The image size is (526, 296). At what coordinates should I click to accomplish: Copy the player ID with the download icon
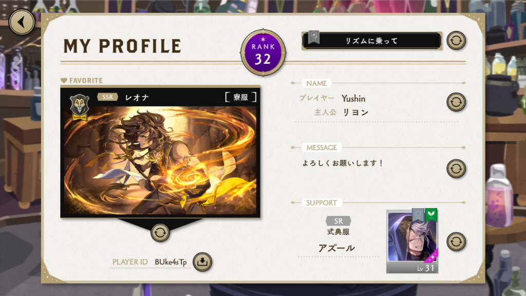202,262
